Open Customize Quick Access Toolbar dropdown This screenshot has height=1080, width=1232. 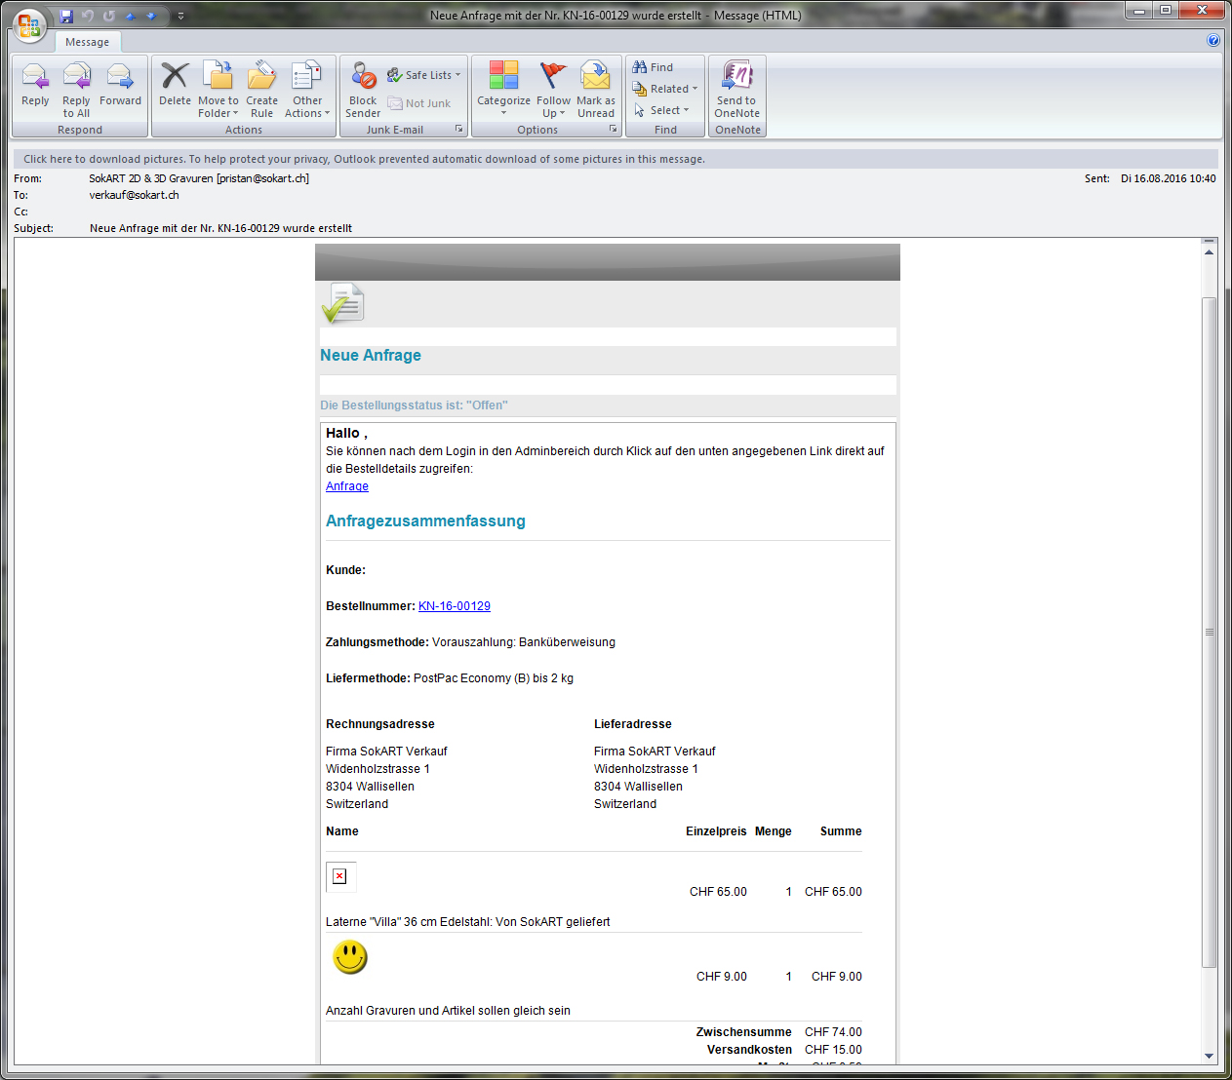(x=180, y=16)
